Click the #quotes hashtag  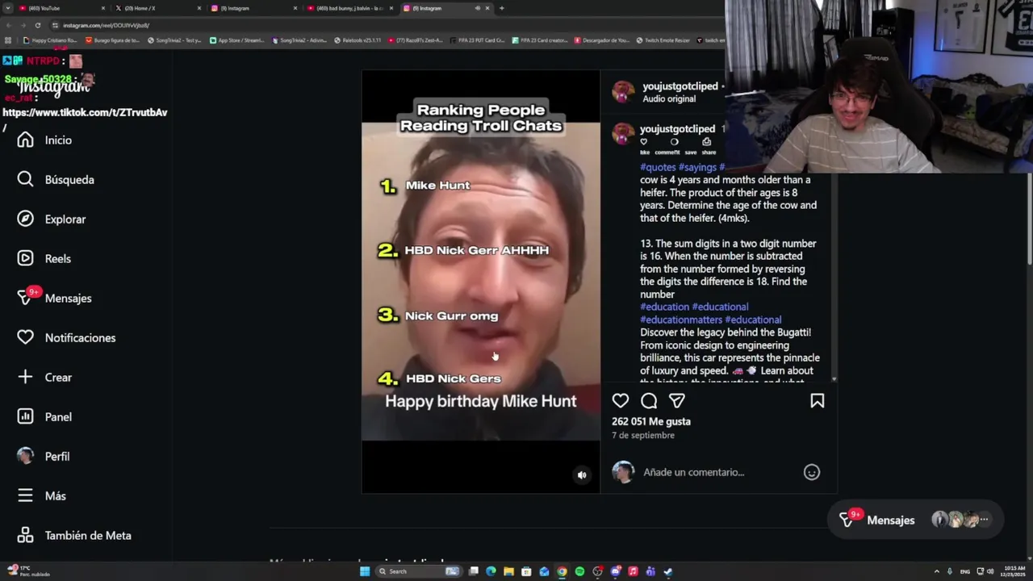[x=658, y=167]
